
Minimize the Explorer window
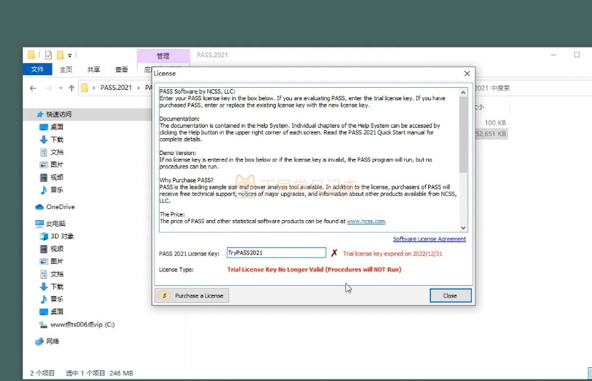click(x=553, y=55)
